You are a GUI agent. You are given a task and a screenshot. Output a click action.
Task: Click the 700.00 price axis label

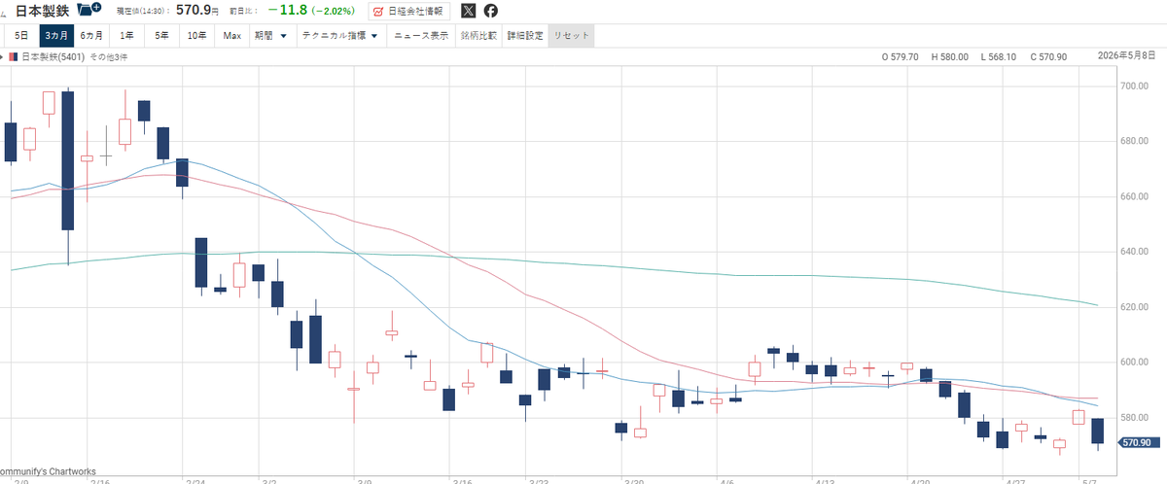click(1133, 86)
